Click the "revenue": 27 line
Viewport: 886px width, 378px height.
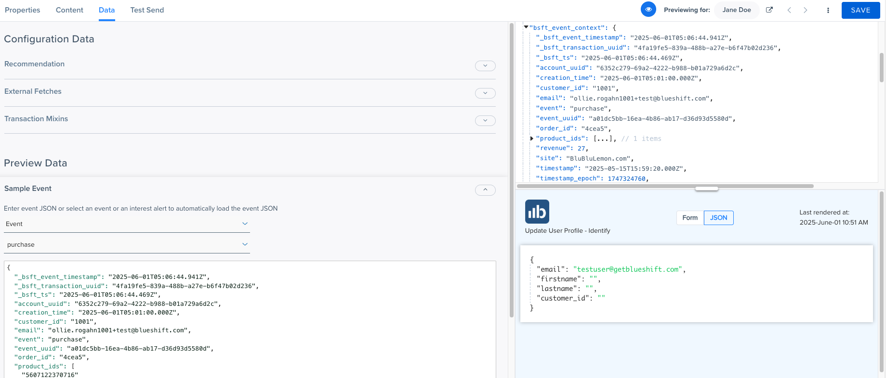[562, 149]
